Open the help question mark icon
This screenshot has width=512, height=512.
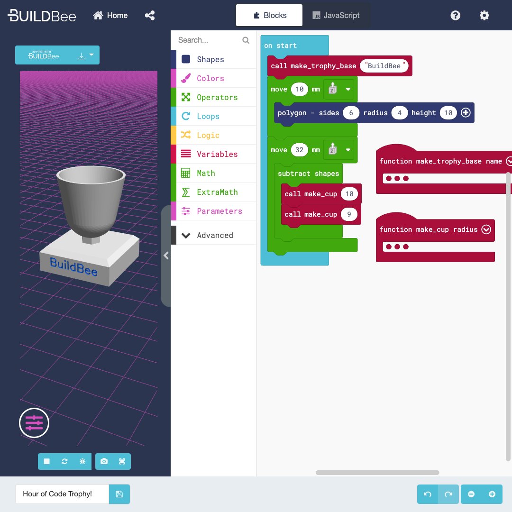click(455, 15)
